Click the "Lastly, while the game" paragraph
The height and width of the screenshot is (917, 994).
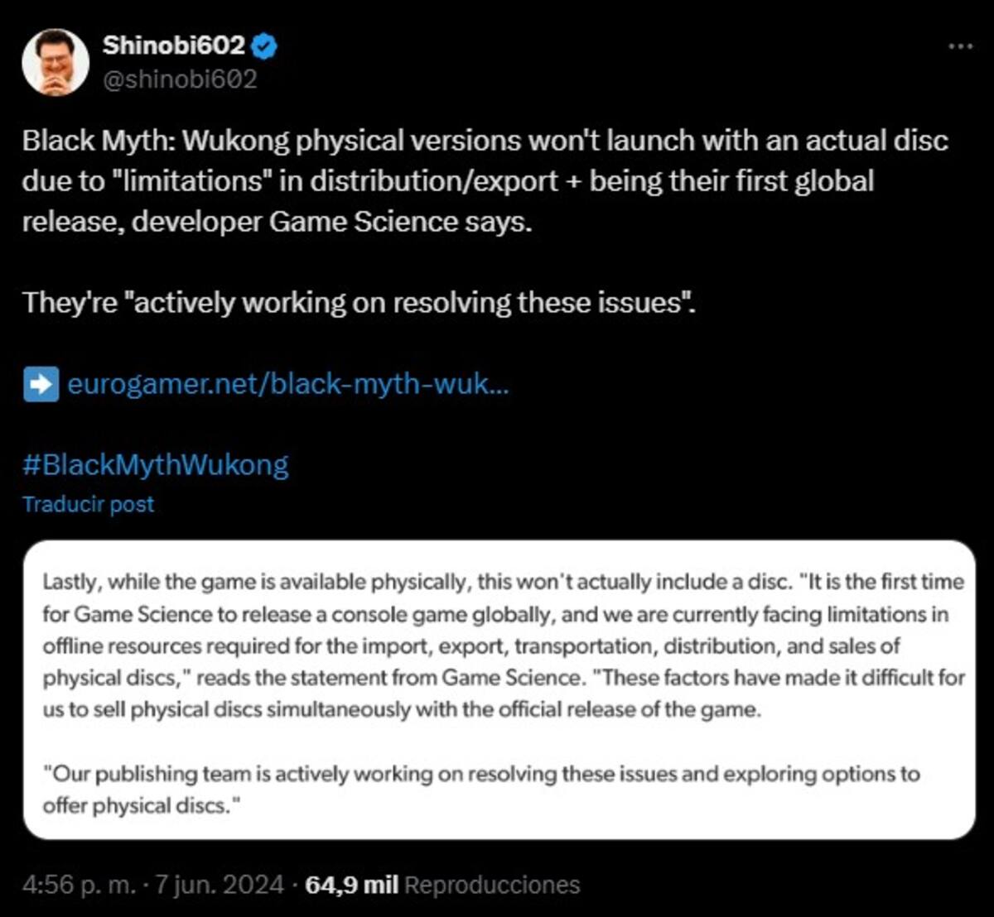pyautogui.click(x=504, y=646)
